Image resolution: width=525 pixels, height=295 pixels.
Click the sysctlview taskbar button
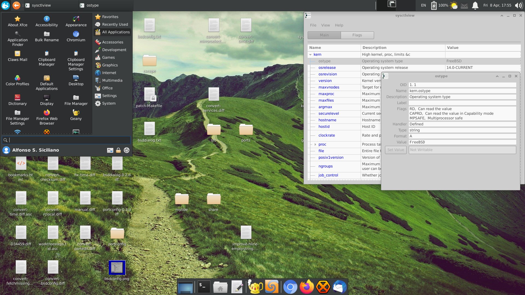point(51,5)
